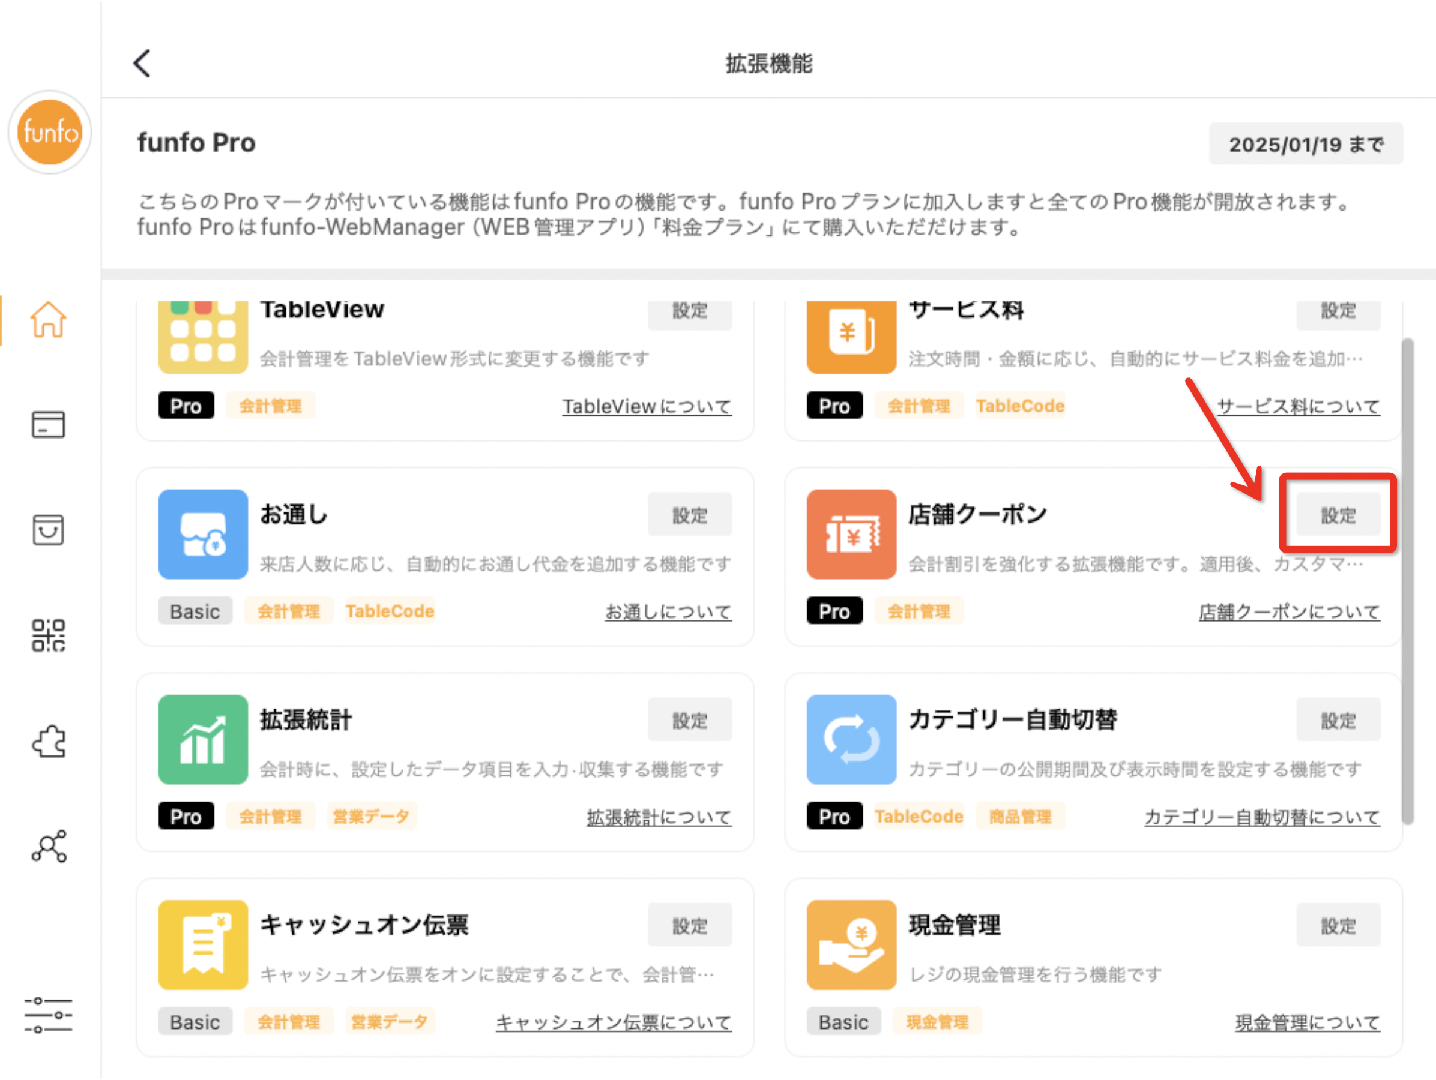Viewport: 1436px width, 1080px height.
Task: Click the カテゴリー自動切替 card title
Action: [1013, 719]
